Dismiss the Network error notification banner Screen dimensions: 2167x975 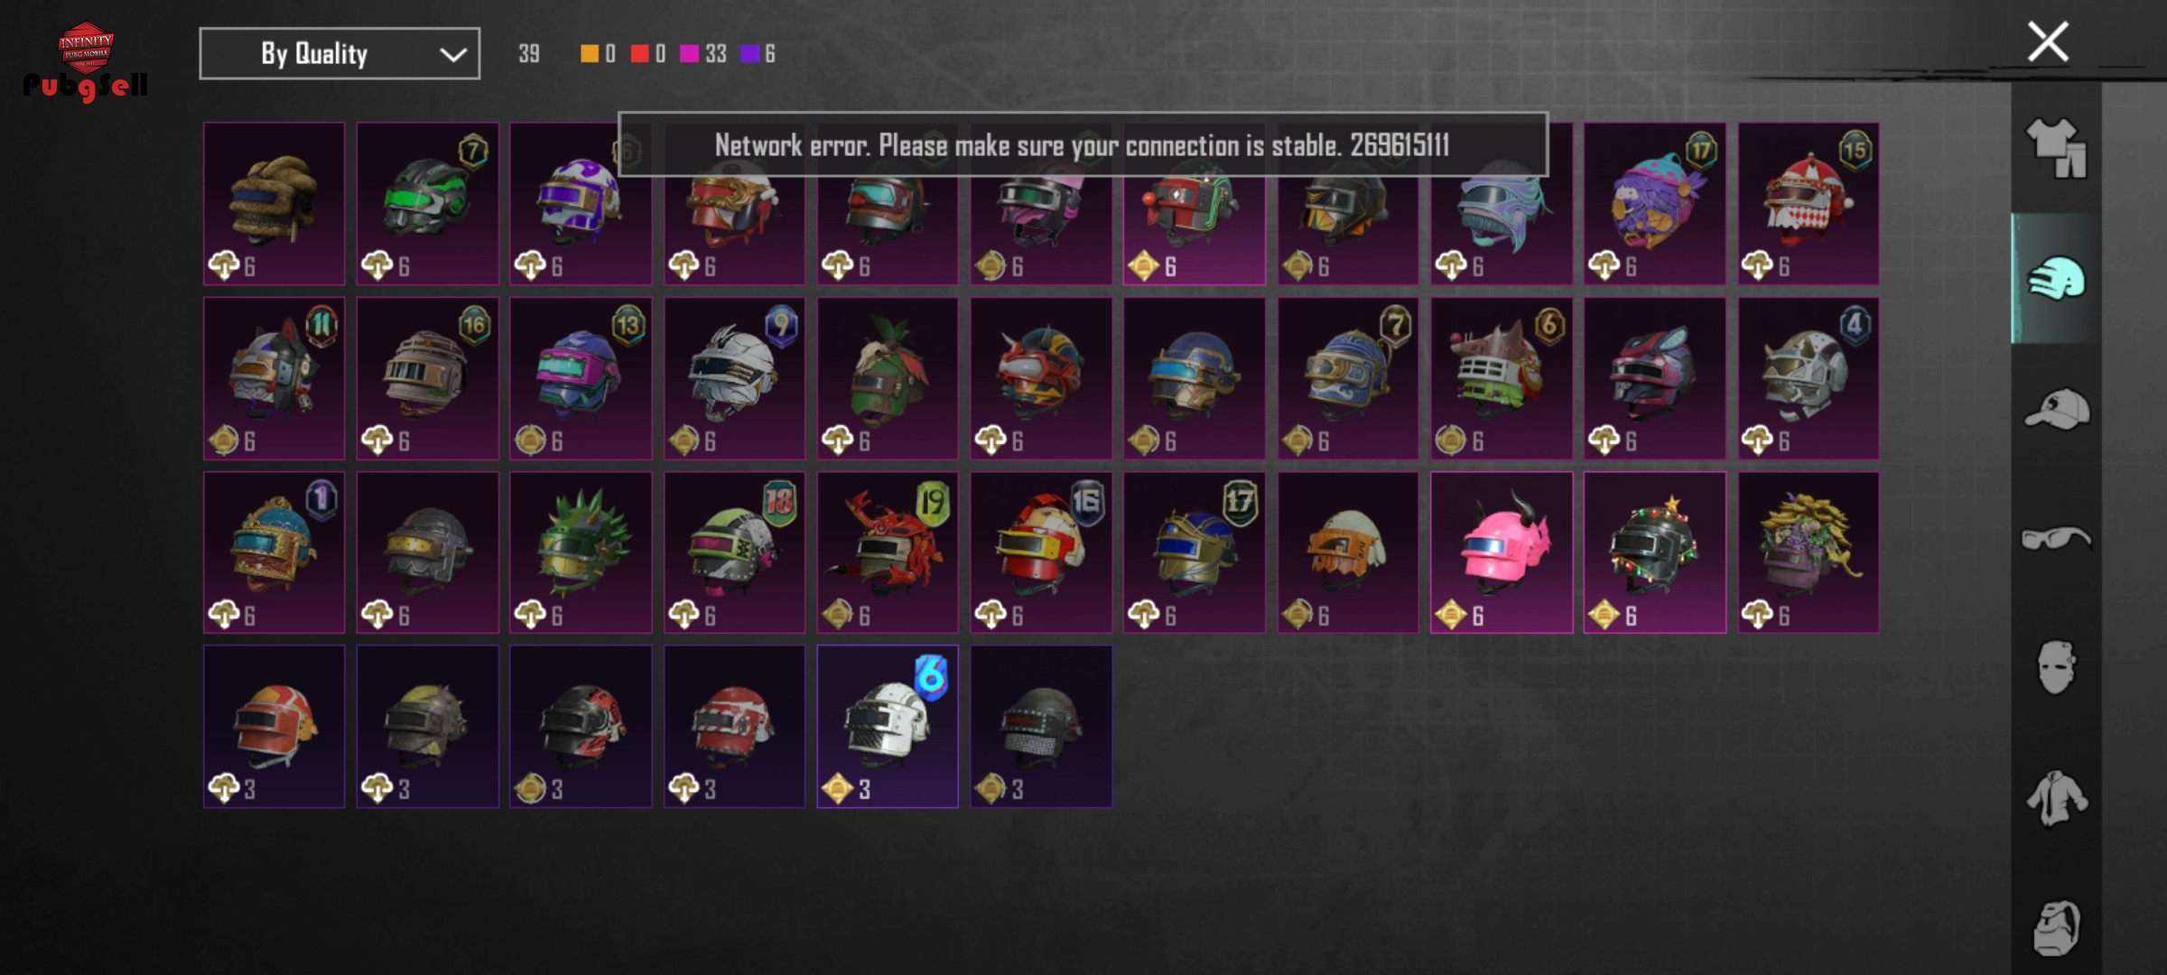1083,144
